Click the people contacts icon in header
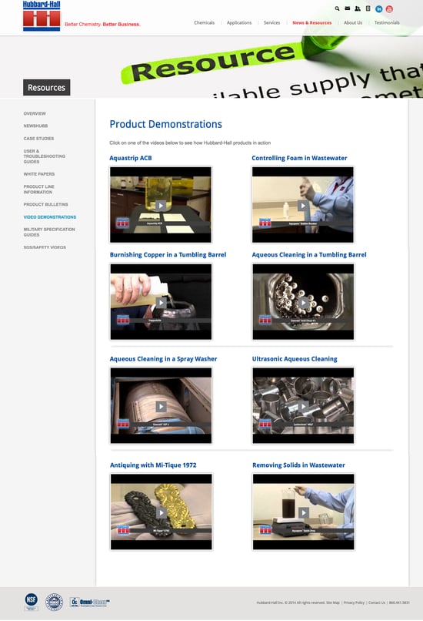The width and height of the screenshot is (423, 621). coord(358,8)
